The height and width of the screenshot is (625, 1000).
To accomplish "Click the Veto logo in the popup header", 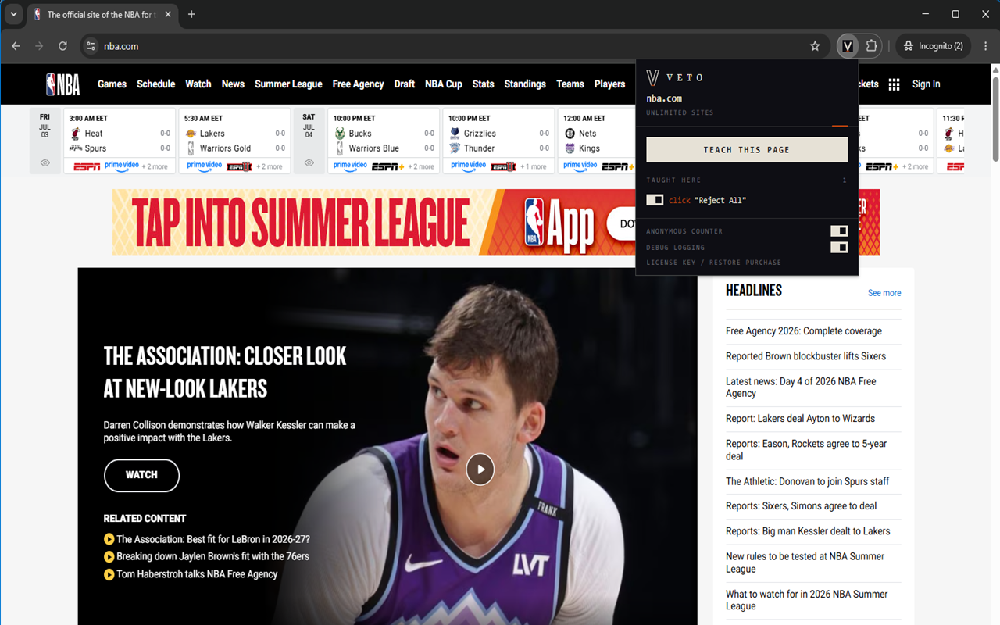I will (x=653, y=77).
